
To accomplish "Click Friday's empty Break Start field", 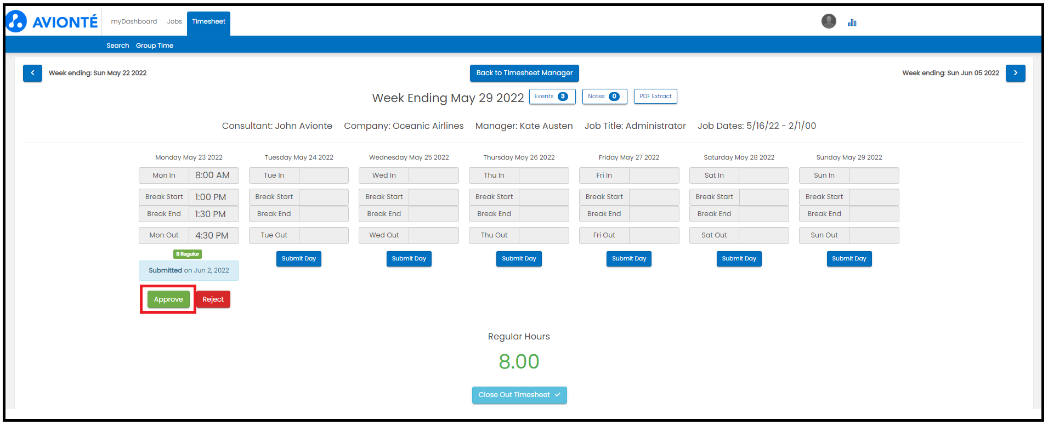I will 654,197.
